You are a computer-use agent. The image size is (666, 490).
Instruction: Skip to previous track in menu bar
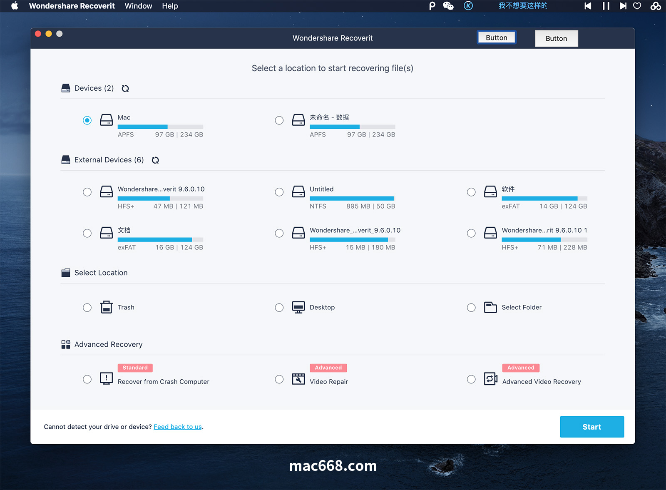[x=588, y=6]
